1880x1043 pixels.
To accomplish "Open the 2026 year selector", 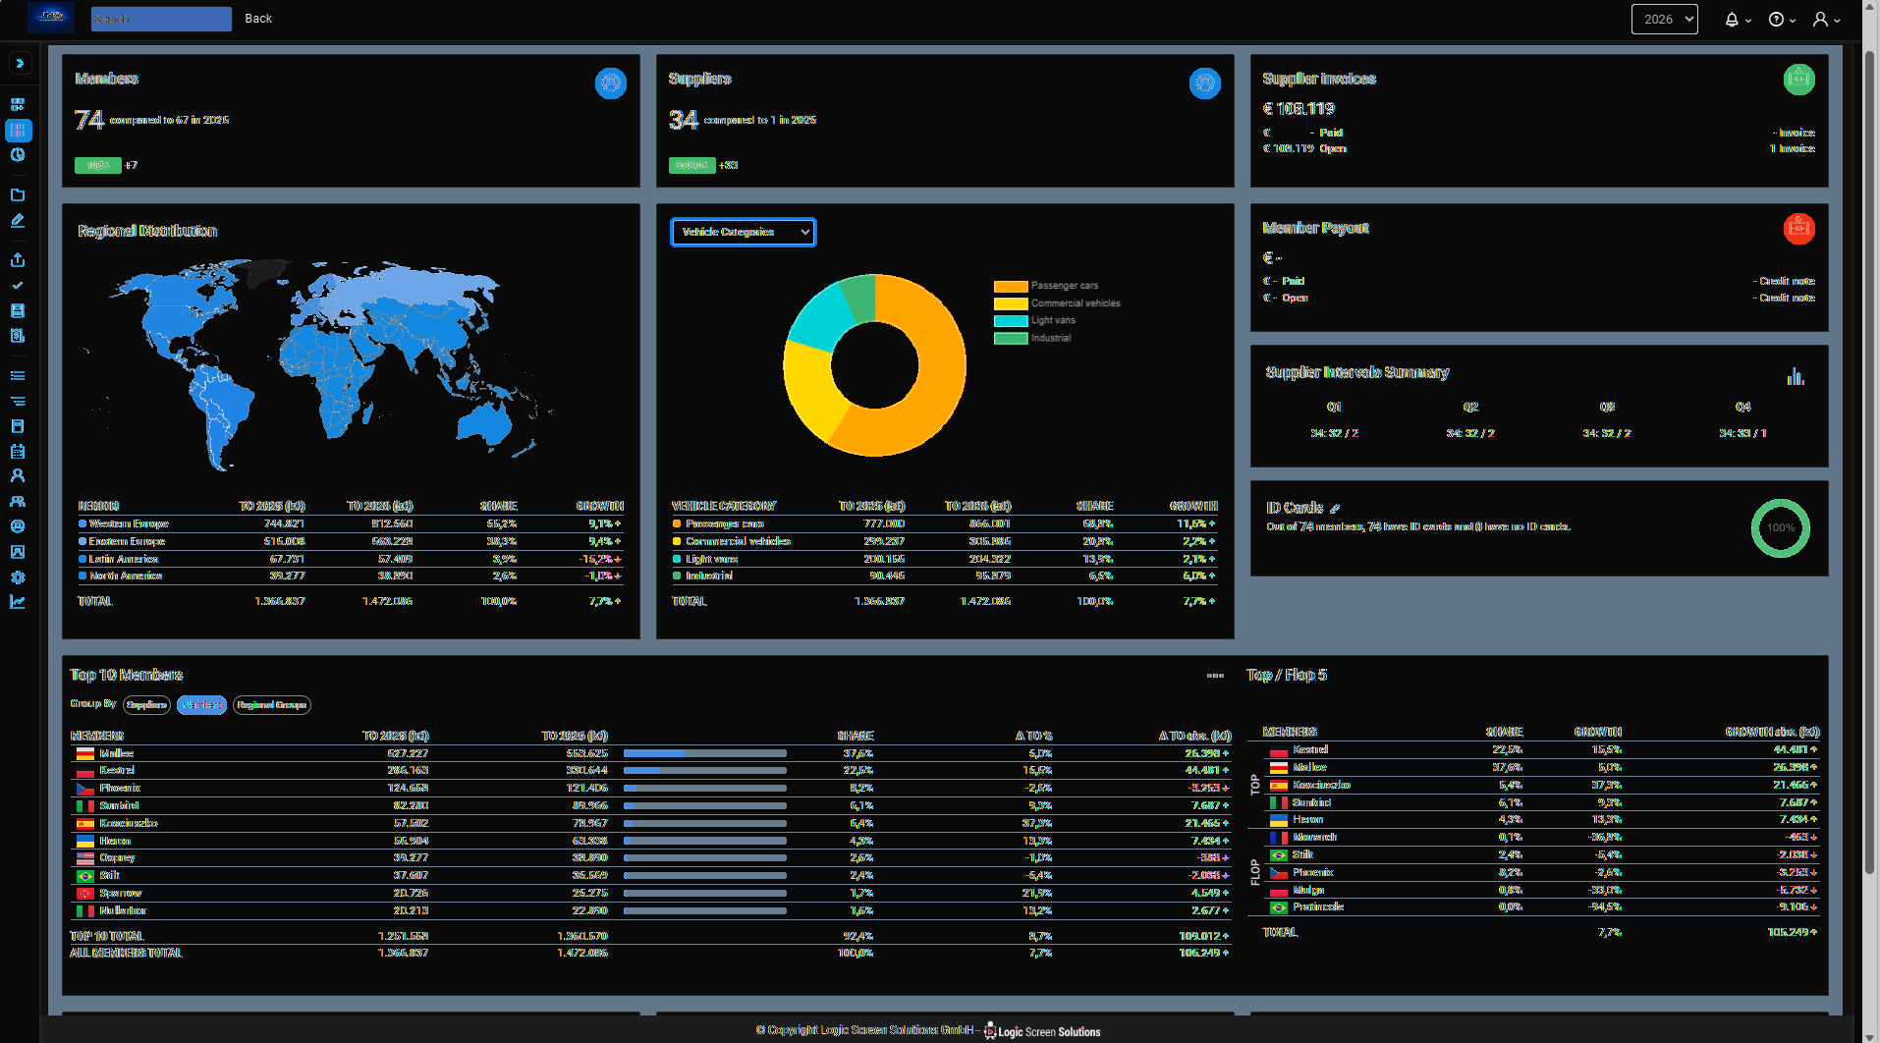I will point(1664,20).
